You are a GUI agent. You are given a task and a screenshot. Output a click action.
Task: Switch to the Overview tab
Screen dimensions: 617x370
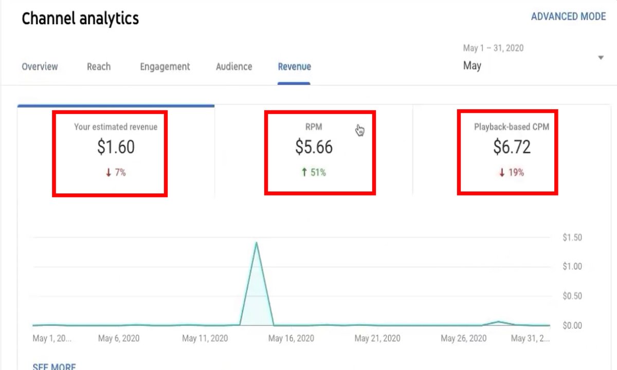point(40,67)
